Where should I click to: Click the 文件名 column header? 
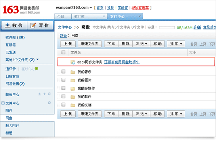click(x=76, y=52)
